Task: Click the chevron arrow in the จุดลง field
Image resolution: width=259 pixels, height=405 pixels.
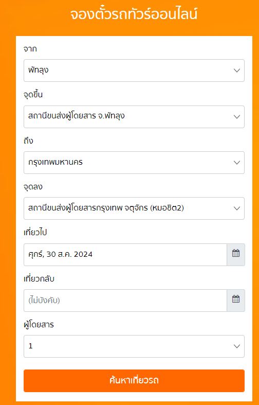Action: click(237, 208)
